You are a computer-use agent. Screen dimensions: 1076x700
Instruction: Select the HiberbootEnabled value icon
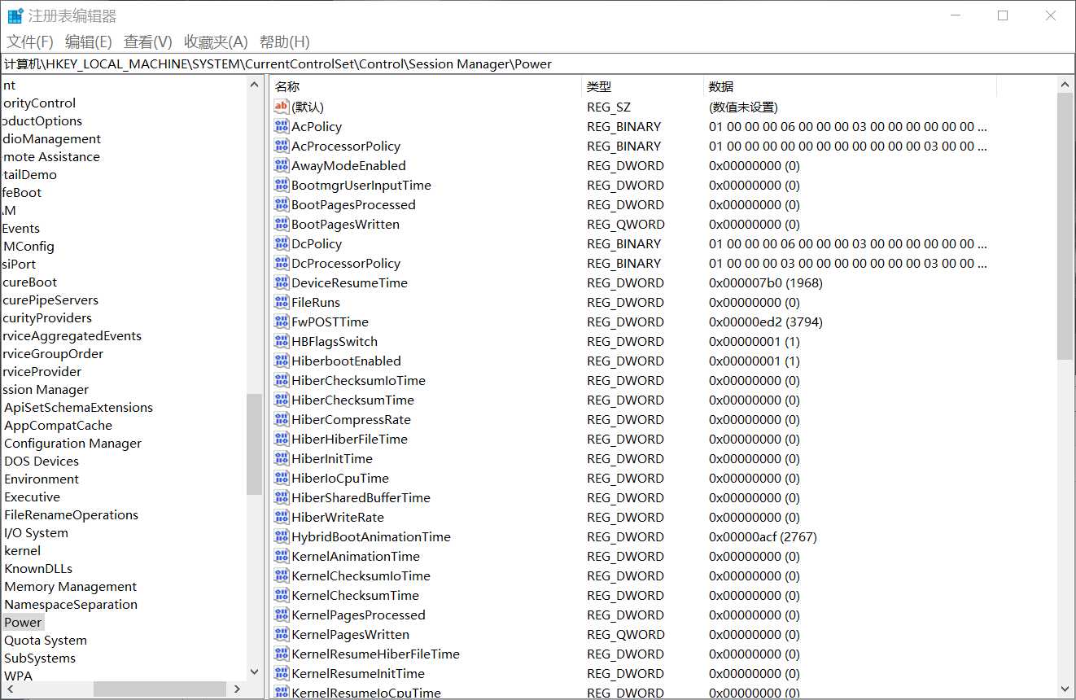click(282, 361)
